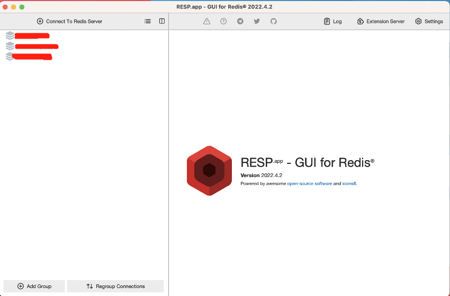
Task: Click the Add Group button
Action: (34, 286)
